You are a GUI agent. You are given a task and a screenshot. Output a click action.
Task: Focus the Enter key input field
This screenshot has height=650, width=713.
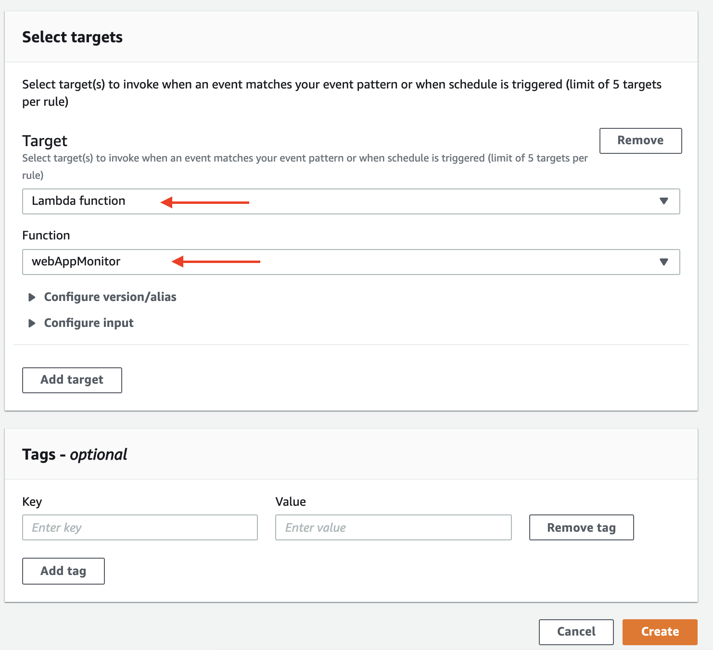pos(140,527)
